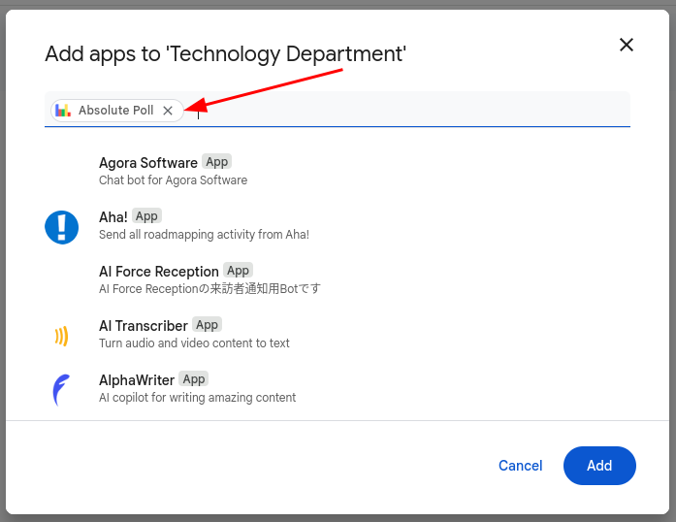Confirm with the Add button
676x522 pixels.
(599, 466)
